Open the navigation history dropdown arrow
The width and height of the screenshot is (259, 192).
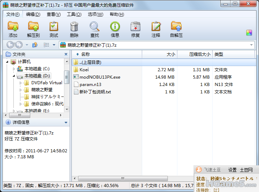(27, 45)
